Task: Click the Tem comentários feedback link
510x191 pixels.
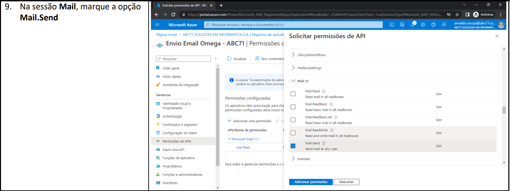Action: pos(269,59)
